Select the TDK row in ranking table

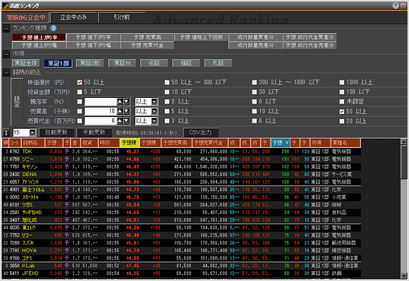(x=181, y=151)
